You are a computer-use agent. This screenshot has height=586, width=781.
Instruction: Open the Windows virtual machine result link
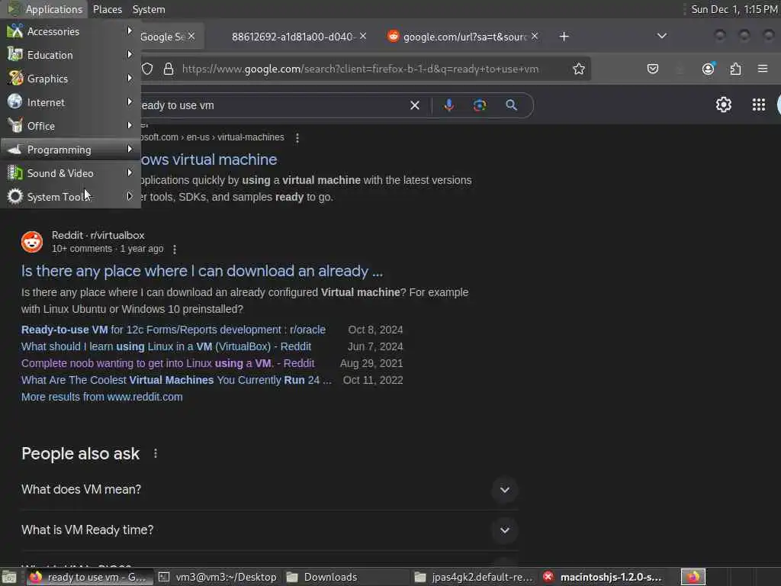coord(209,159)
